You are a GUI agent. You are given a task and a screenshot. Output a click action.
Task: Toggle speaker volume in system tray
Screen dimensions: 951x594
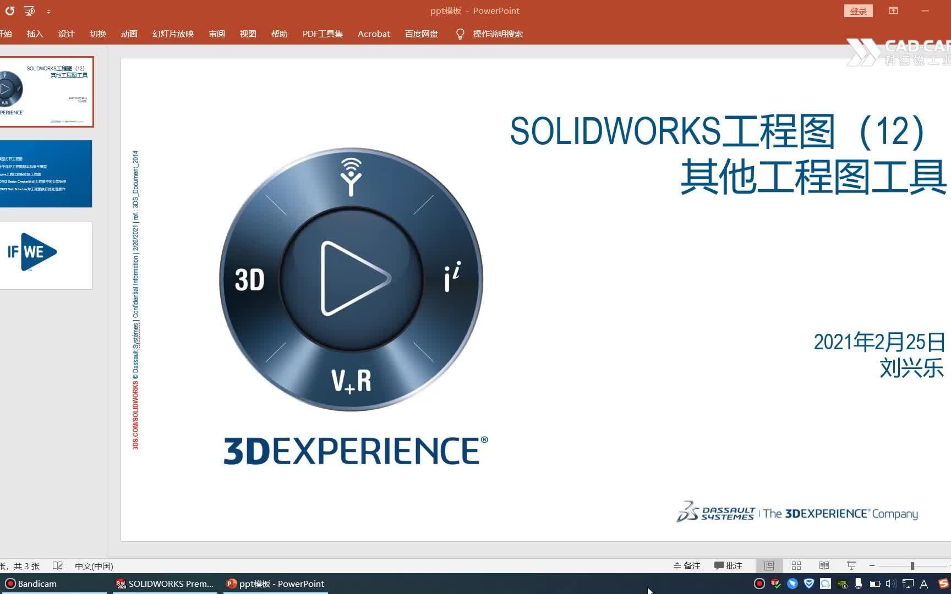click(890, 584)
